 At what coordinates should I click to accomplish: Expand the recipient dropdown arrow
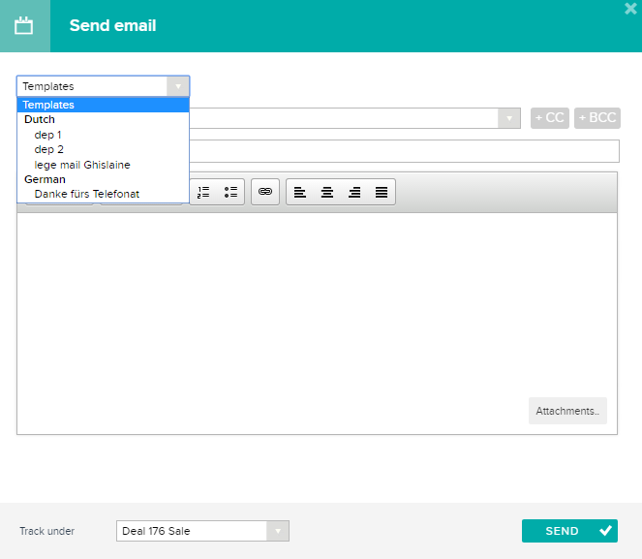(x=509, y=118)
